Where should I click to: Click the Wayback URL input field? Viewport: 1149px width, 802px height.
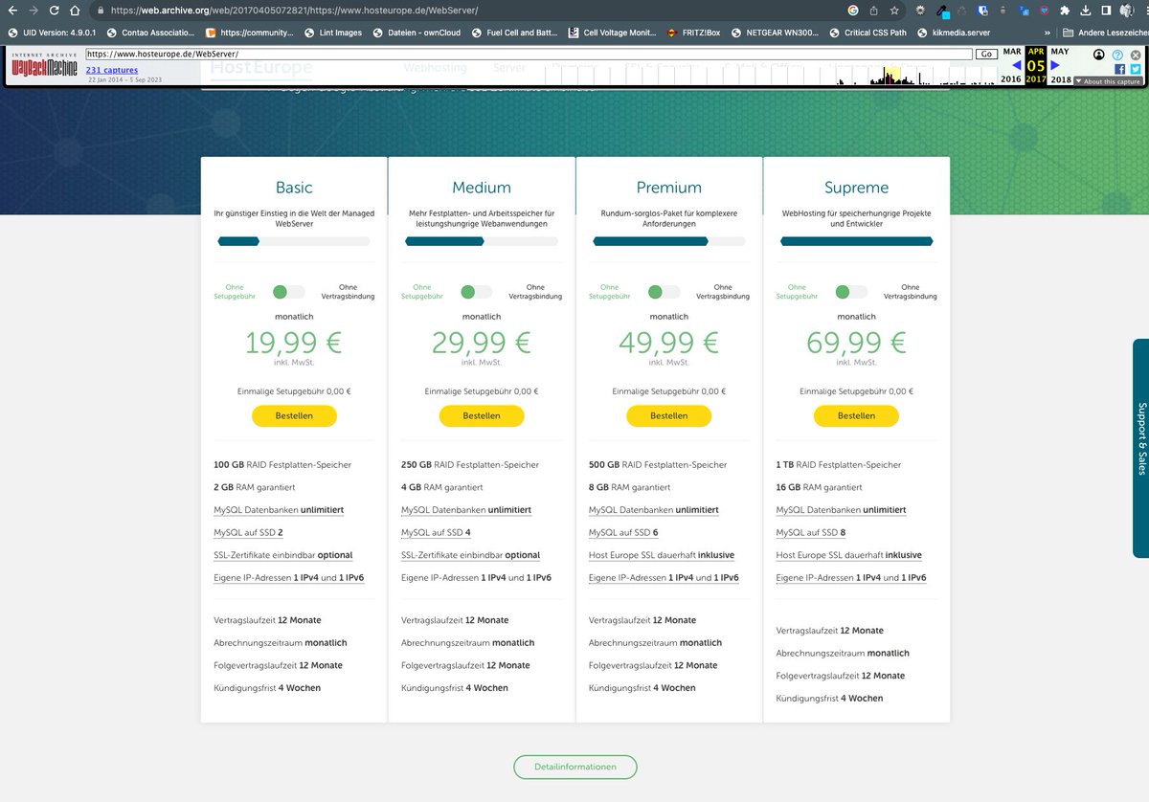coord(529,55)
